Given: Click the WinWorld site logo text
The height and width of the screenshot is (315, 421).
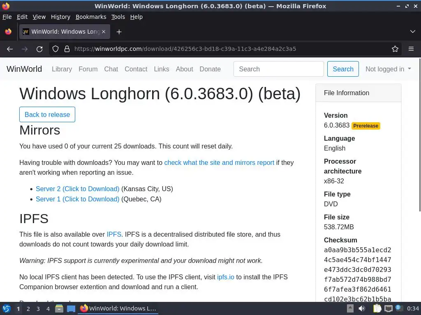Looking at the screenshot, I should coord(24,69).
